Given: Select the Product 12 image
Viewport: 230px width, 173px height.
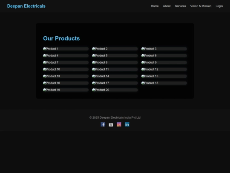Looking at the screenshot, I should (164, 69).
